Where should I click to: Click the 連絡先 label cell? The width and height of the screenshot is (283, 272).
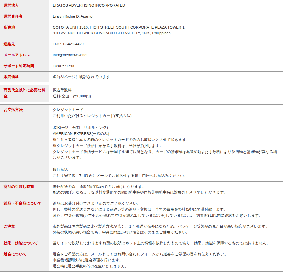point(9,44)
